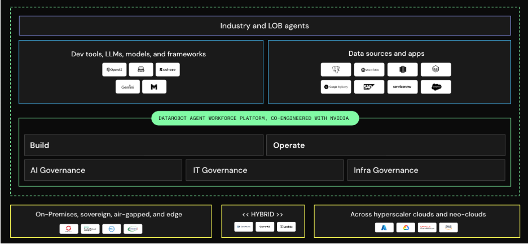
Task: Select the Hewlett Packard Enterprise logo tile
Action: pos(90,229)
